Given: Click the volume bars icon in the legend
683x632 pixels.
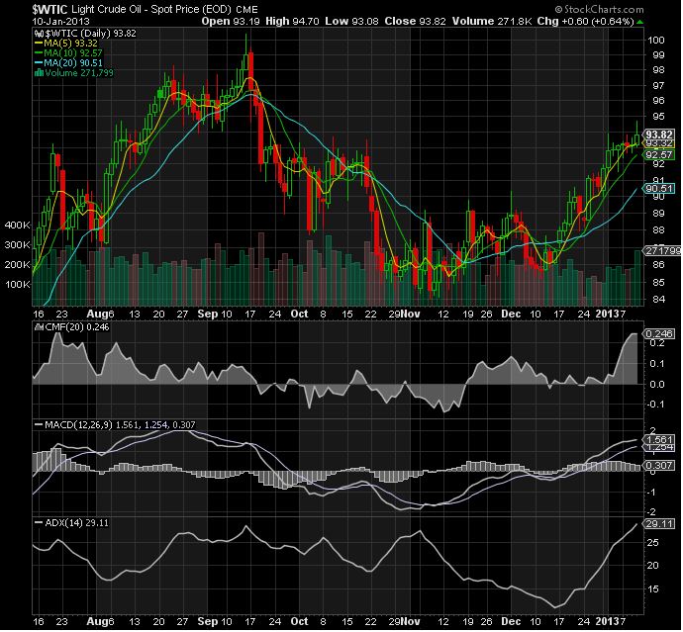Looking at the screenshot, I should (x=39, y=72).
